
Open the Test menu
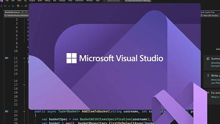coord(55,1)
